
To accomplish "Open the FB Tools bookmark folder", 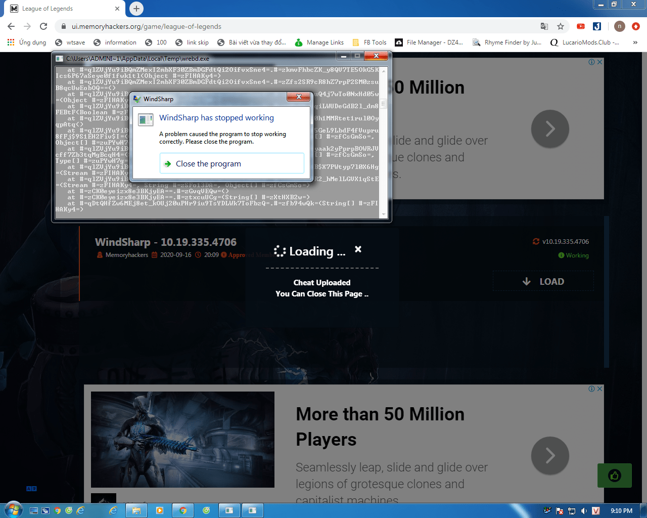I will [369, 42].
